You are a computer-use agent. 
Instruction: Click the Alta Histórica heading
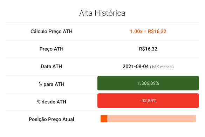click(102, 13)
